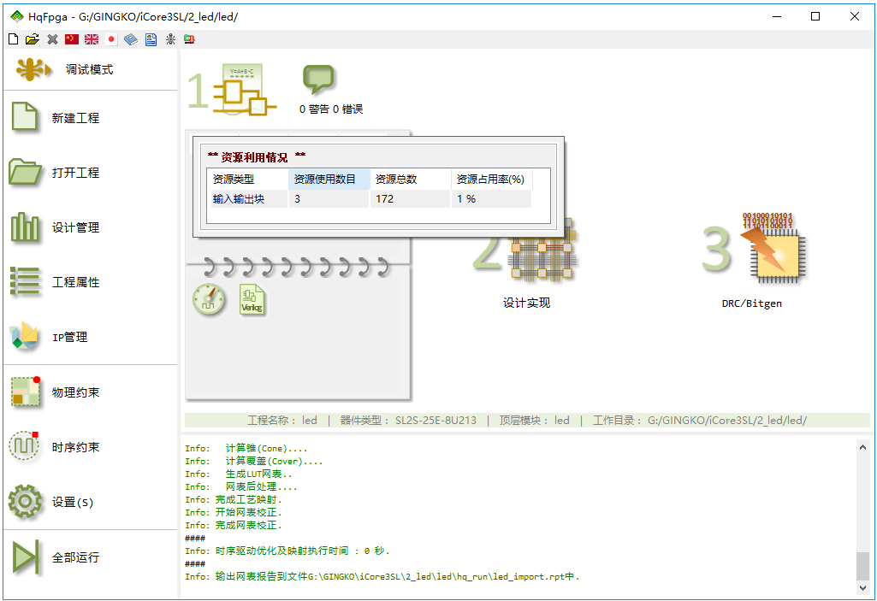Click the timing gauge icon on notebook

[x=209, y=299]
